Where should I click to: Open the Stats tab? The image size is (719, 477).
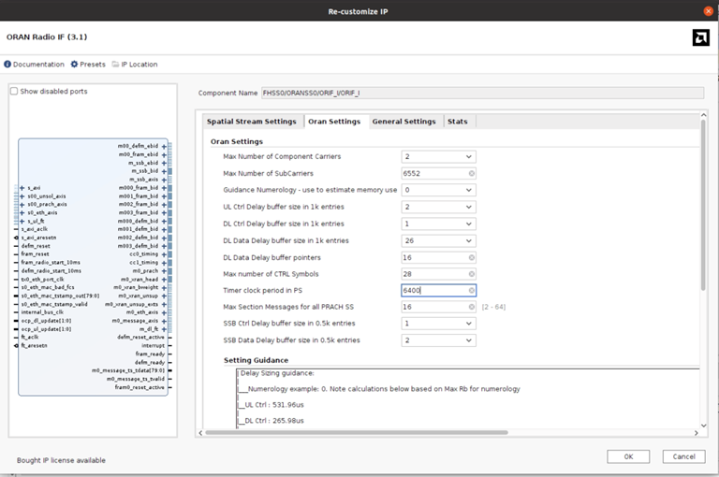coord(457,122)
